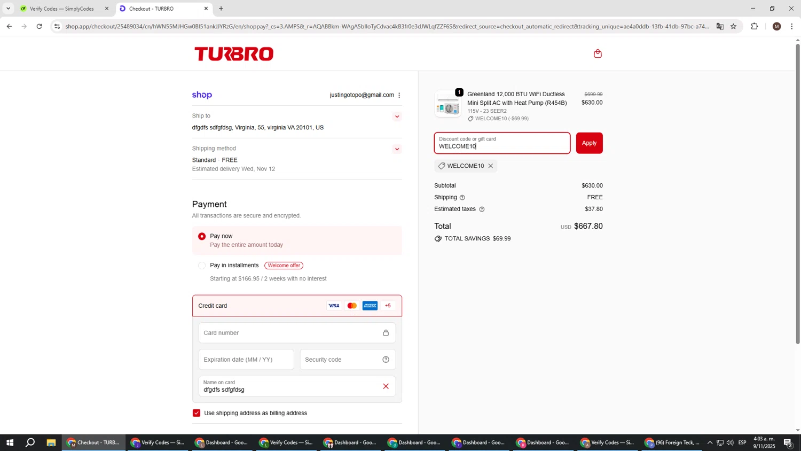Expand the Ship to address section
Screen dimensions: 801x451
[x=397, y=116]
